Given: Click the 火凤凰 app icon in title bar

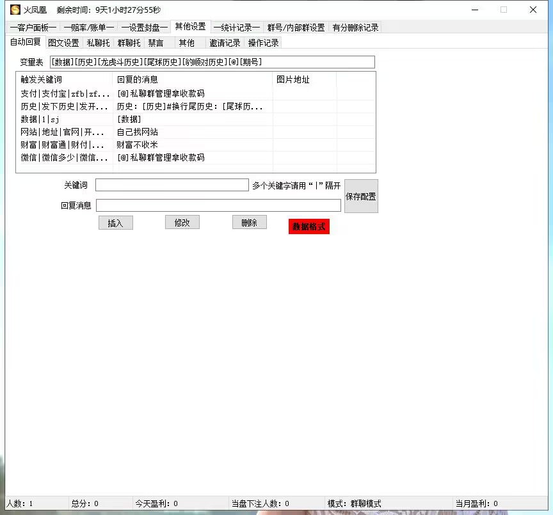Looking at the screenshot, I should 15,10.
